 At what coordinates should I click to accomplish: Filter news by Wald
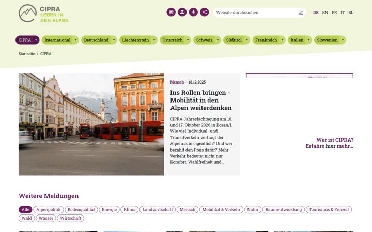click(26, 218)
